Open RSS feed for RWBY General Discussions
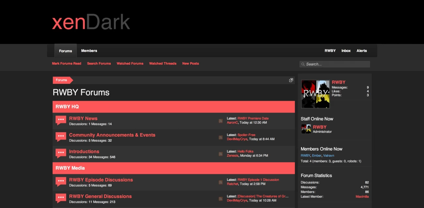 (221, 199)
